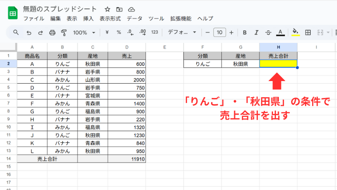The width and height of the screenshot is (337, 190).
Task: Open the データ menu
Action: [x=134, y=19]
